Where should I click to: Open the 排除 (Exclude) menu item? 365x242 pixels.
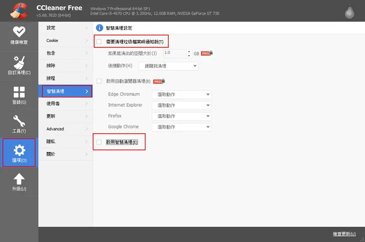[66, 65]
